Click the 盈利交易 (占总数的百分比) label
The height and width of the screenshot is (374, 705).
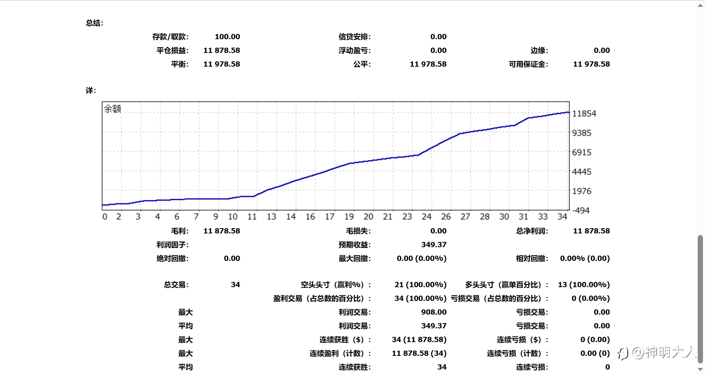tap(322, 298)
